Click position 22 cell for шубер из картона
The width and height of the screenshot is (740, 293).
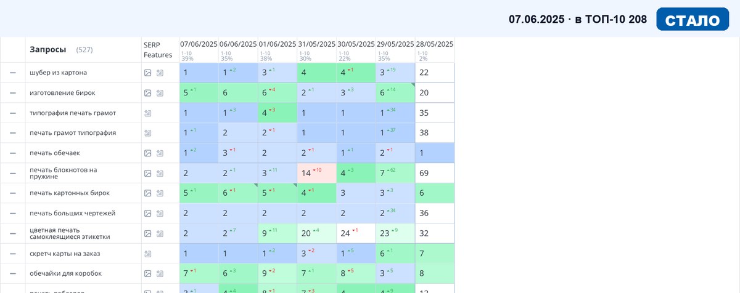435,73
